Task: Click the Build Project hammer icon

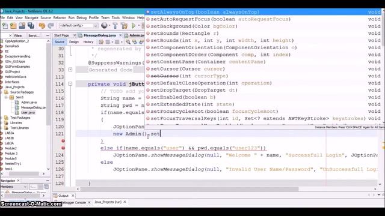Action: (115, 25)
